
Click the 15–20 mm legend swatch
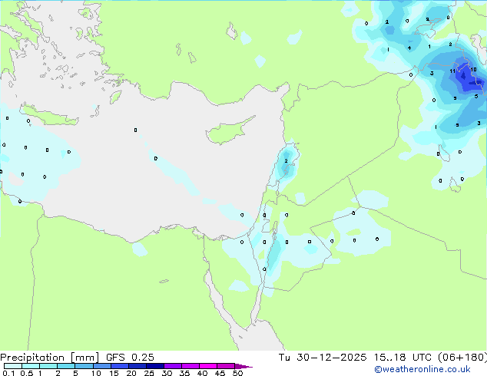pyautogui.click(x=119, y=366)
